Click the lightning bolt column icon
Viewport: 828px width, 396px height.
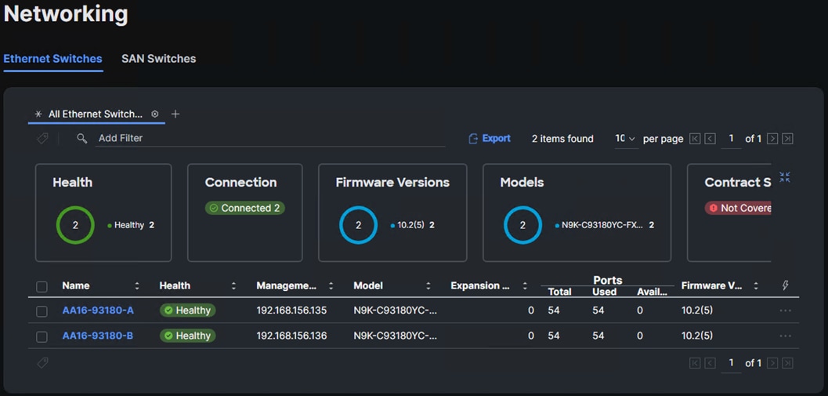tap(785, 285)
